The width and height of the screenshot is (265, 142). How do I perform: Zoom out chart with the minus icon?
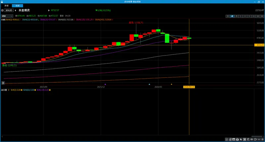[259, 139]
